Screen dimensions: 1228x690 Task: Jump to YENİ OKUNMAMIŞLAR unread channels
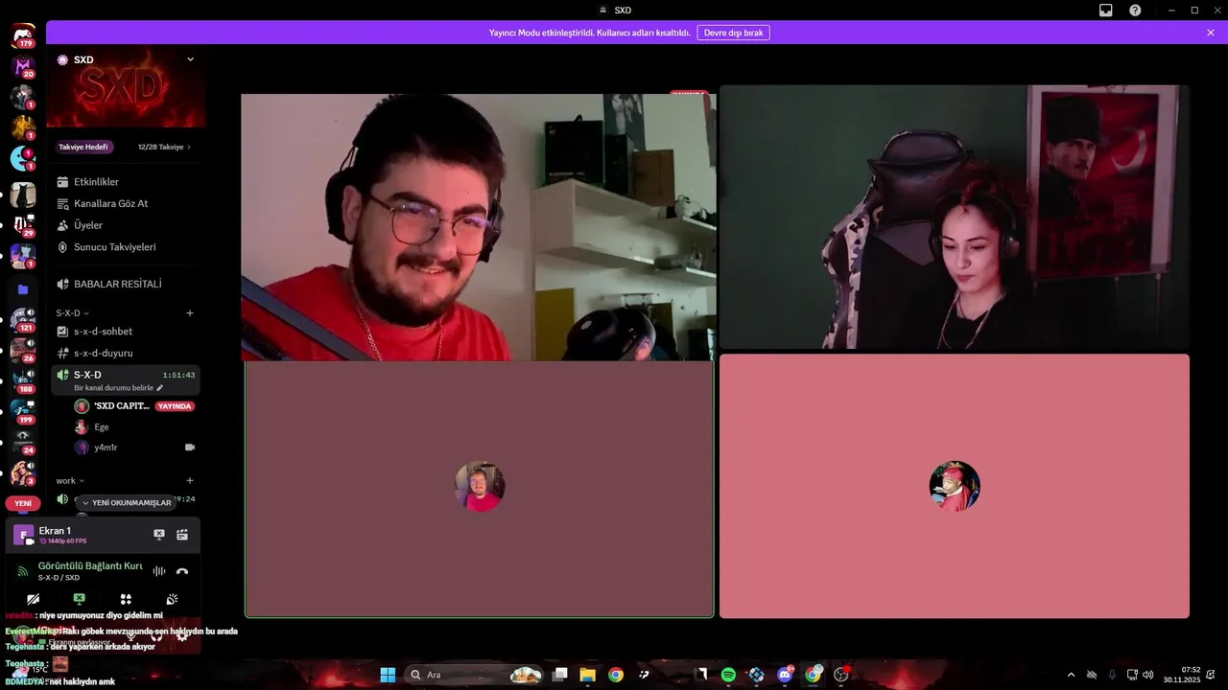[127, 502]
